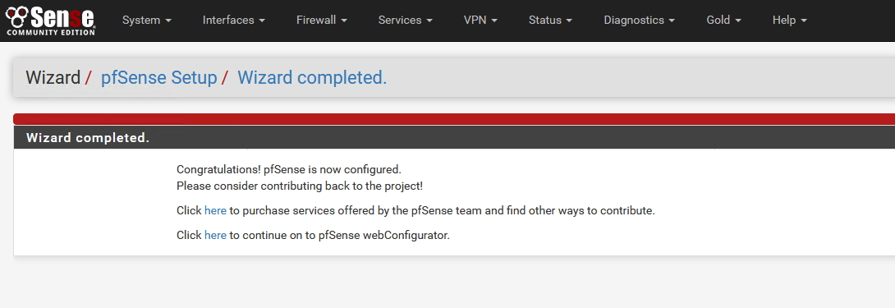Open the Gold menu
895x308 pixels.
tap(723, 20)
